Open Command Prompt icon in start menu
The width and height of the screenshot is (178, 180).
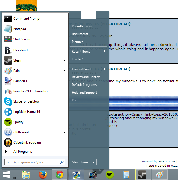tap(8, 18)
